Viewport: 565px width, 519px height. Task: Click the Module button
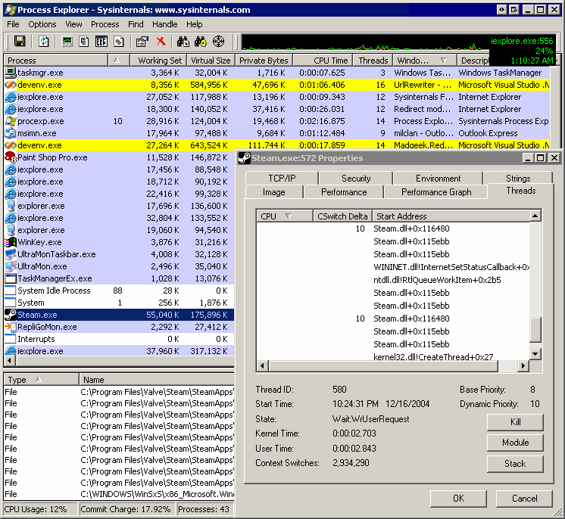click(515, 443)
